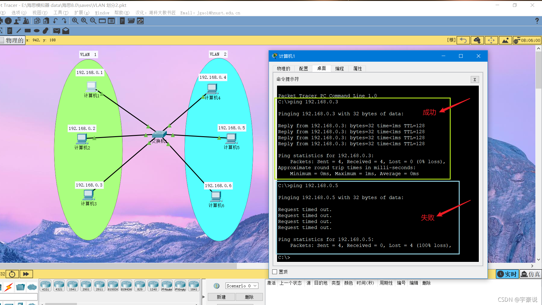The image size is (542, 305).
Task: Choose the 2911 router device
Action: coord(99,286)
